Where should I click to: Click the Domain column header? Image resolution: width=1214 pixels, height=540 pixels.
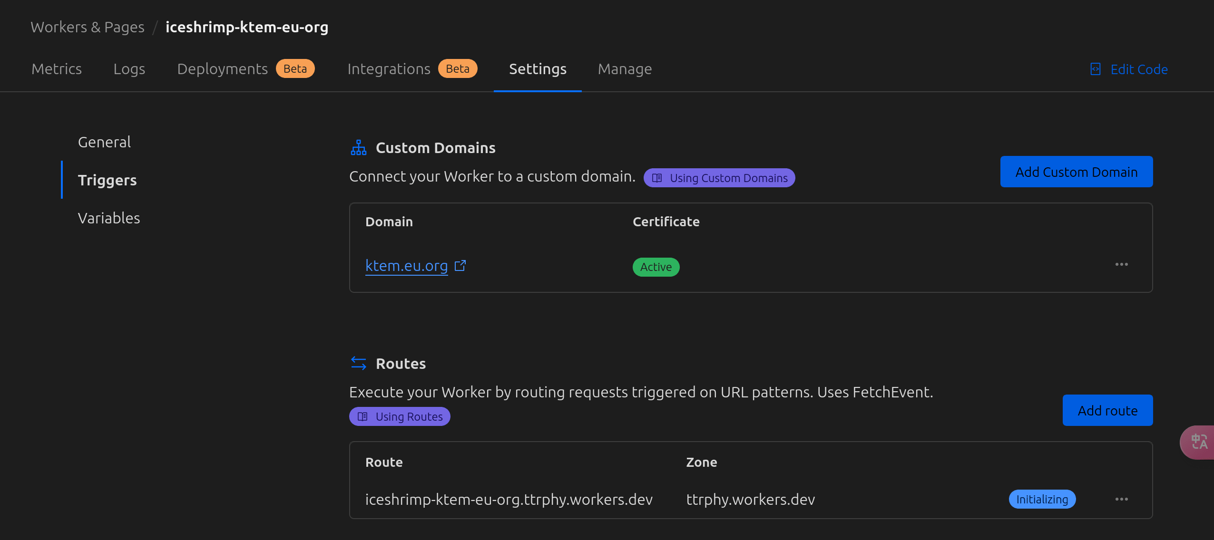click(389, 222)
